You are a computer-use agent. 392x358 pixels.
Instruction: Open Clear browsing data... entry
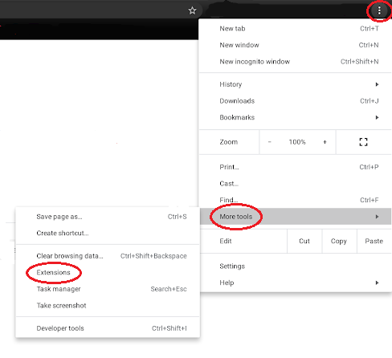tap(108, 256)
